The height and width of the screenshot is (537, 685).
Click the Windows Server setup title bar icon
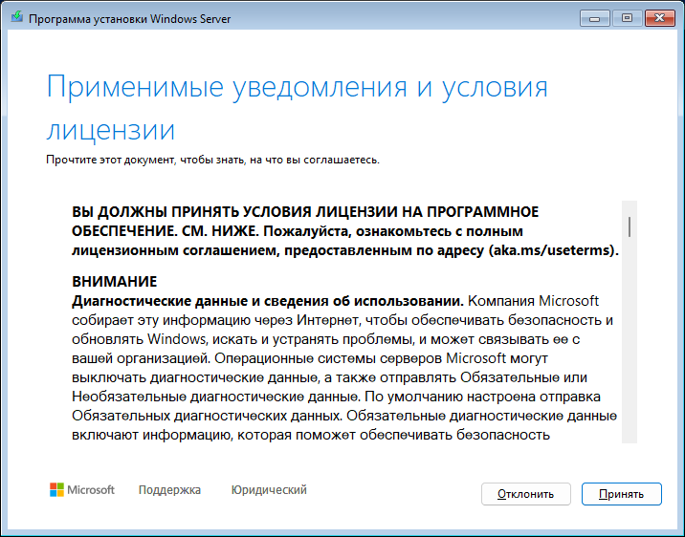(16, 17)
